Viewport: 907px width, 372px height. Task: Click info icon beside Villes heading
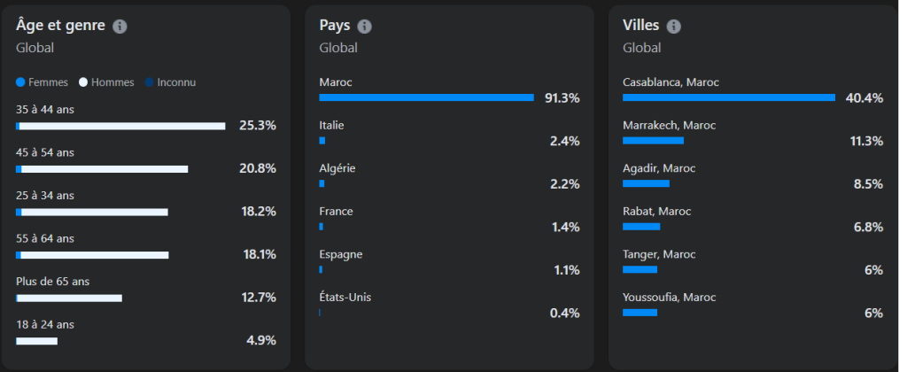tap(674, 27)
